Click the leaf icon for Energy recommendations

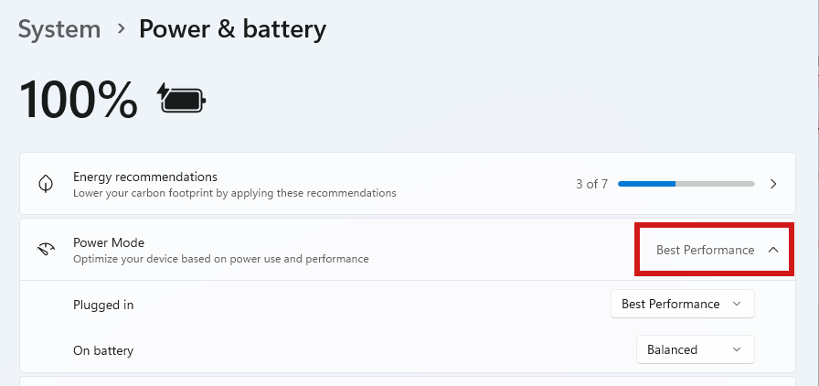46,184
